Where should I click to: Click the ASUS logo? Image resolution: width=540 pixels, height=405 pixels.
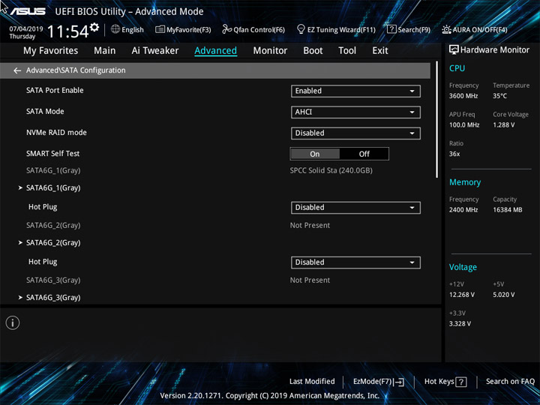[x=28, y=11]
